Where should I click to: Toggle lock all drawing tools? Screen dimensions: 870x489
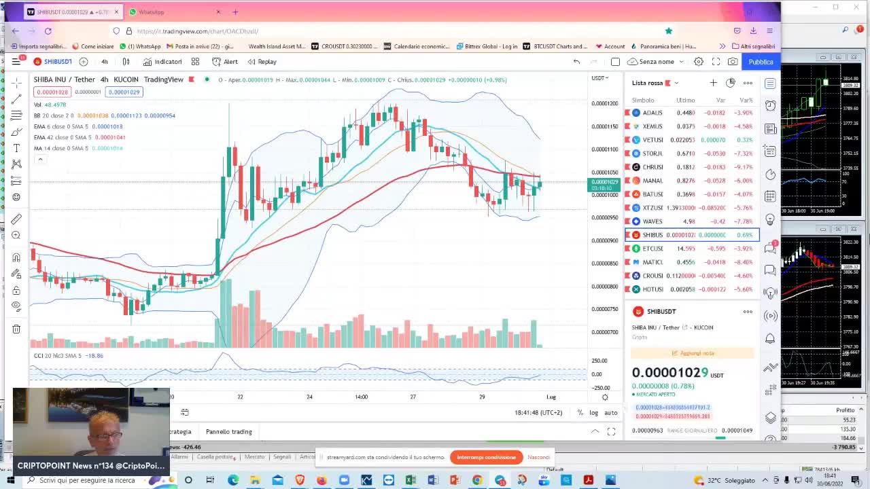(x=16, y=290)
